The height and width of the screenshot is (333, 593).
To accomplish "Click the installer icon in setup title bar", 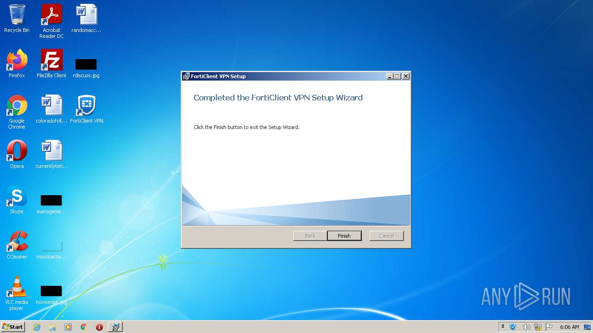I will (186, 76).
